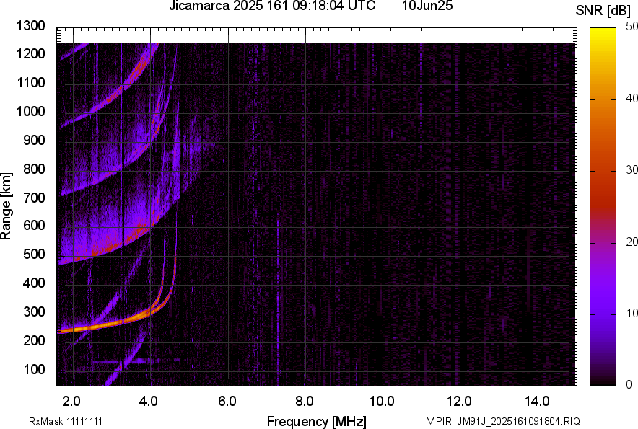Click the title 'Jicamarca 2025 161 09:18:04 UTC'

pyautogui.click(x=272, y=6)
